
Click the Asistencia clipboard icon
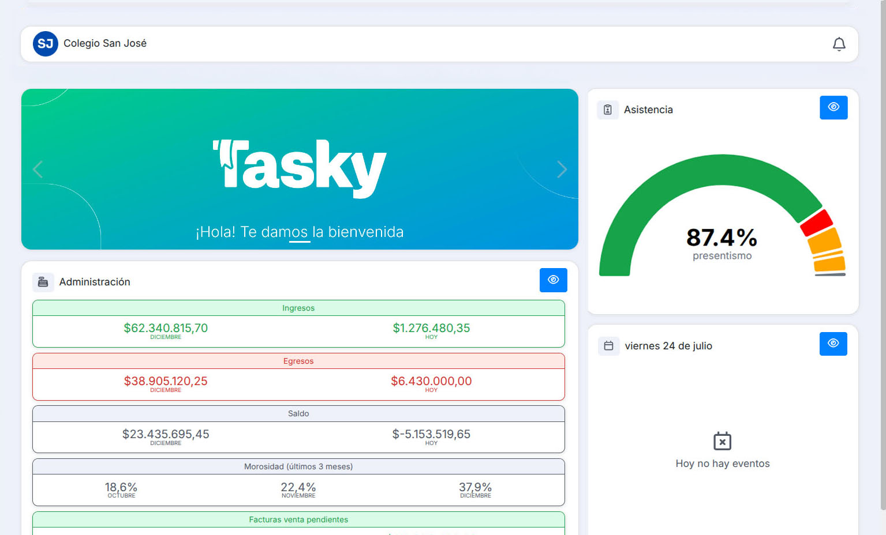click(x=608, y=110)
